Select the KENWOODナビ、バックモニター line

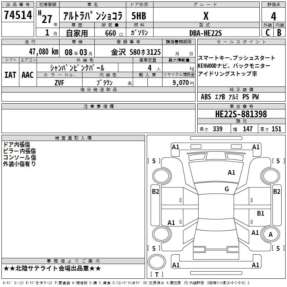pyautogui.click(x=234, y=66)
